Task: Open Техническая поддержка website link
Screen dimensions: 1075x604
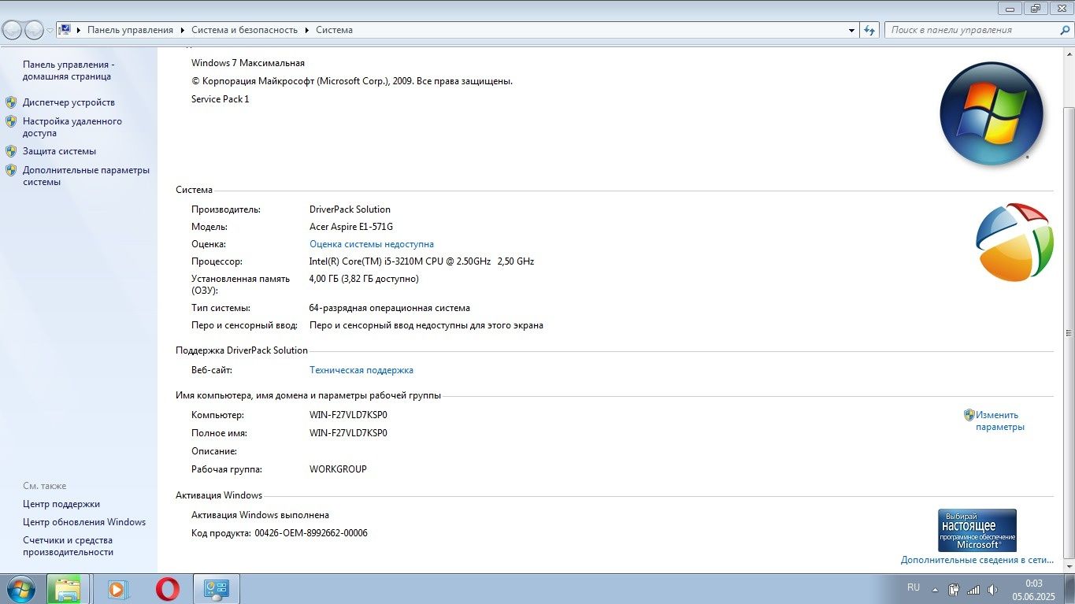Action: [361, 370]
